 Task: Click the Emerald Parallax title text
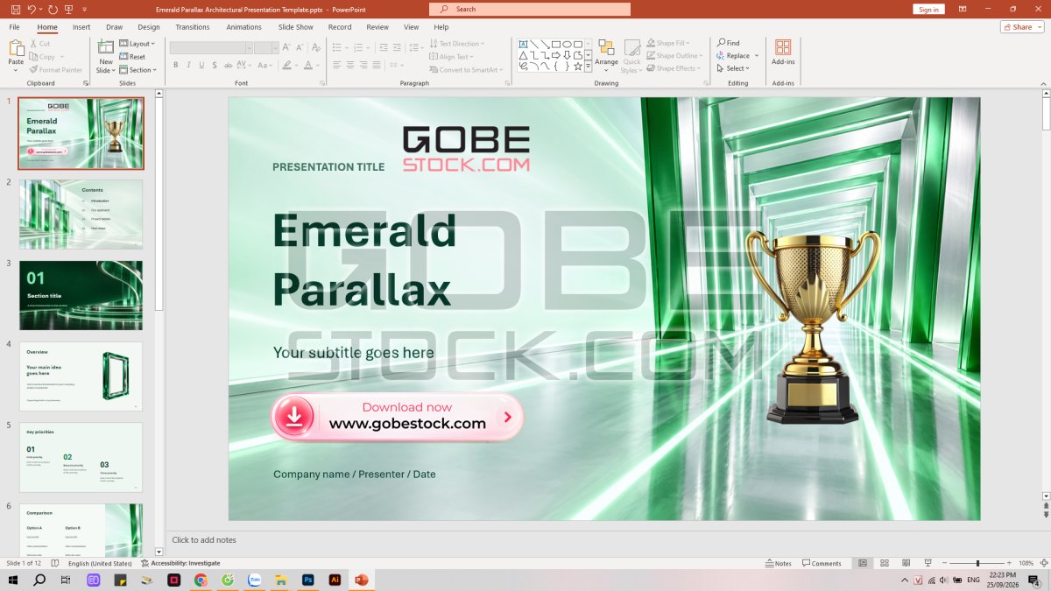(364, 259)
